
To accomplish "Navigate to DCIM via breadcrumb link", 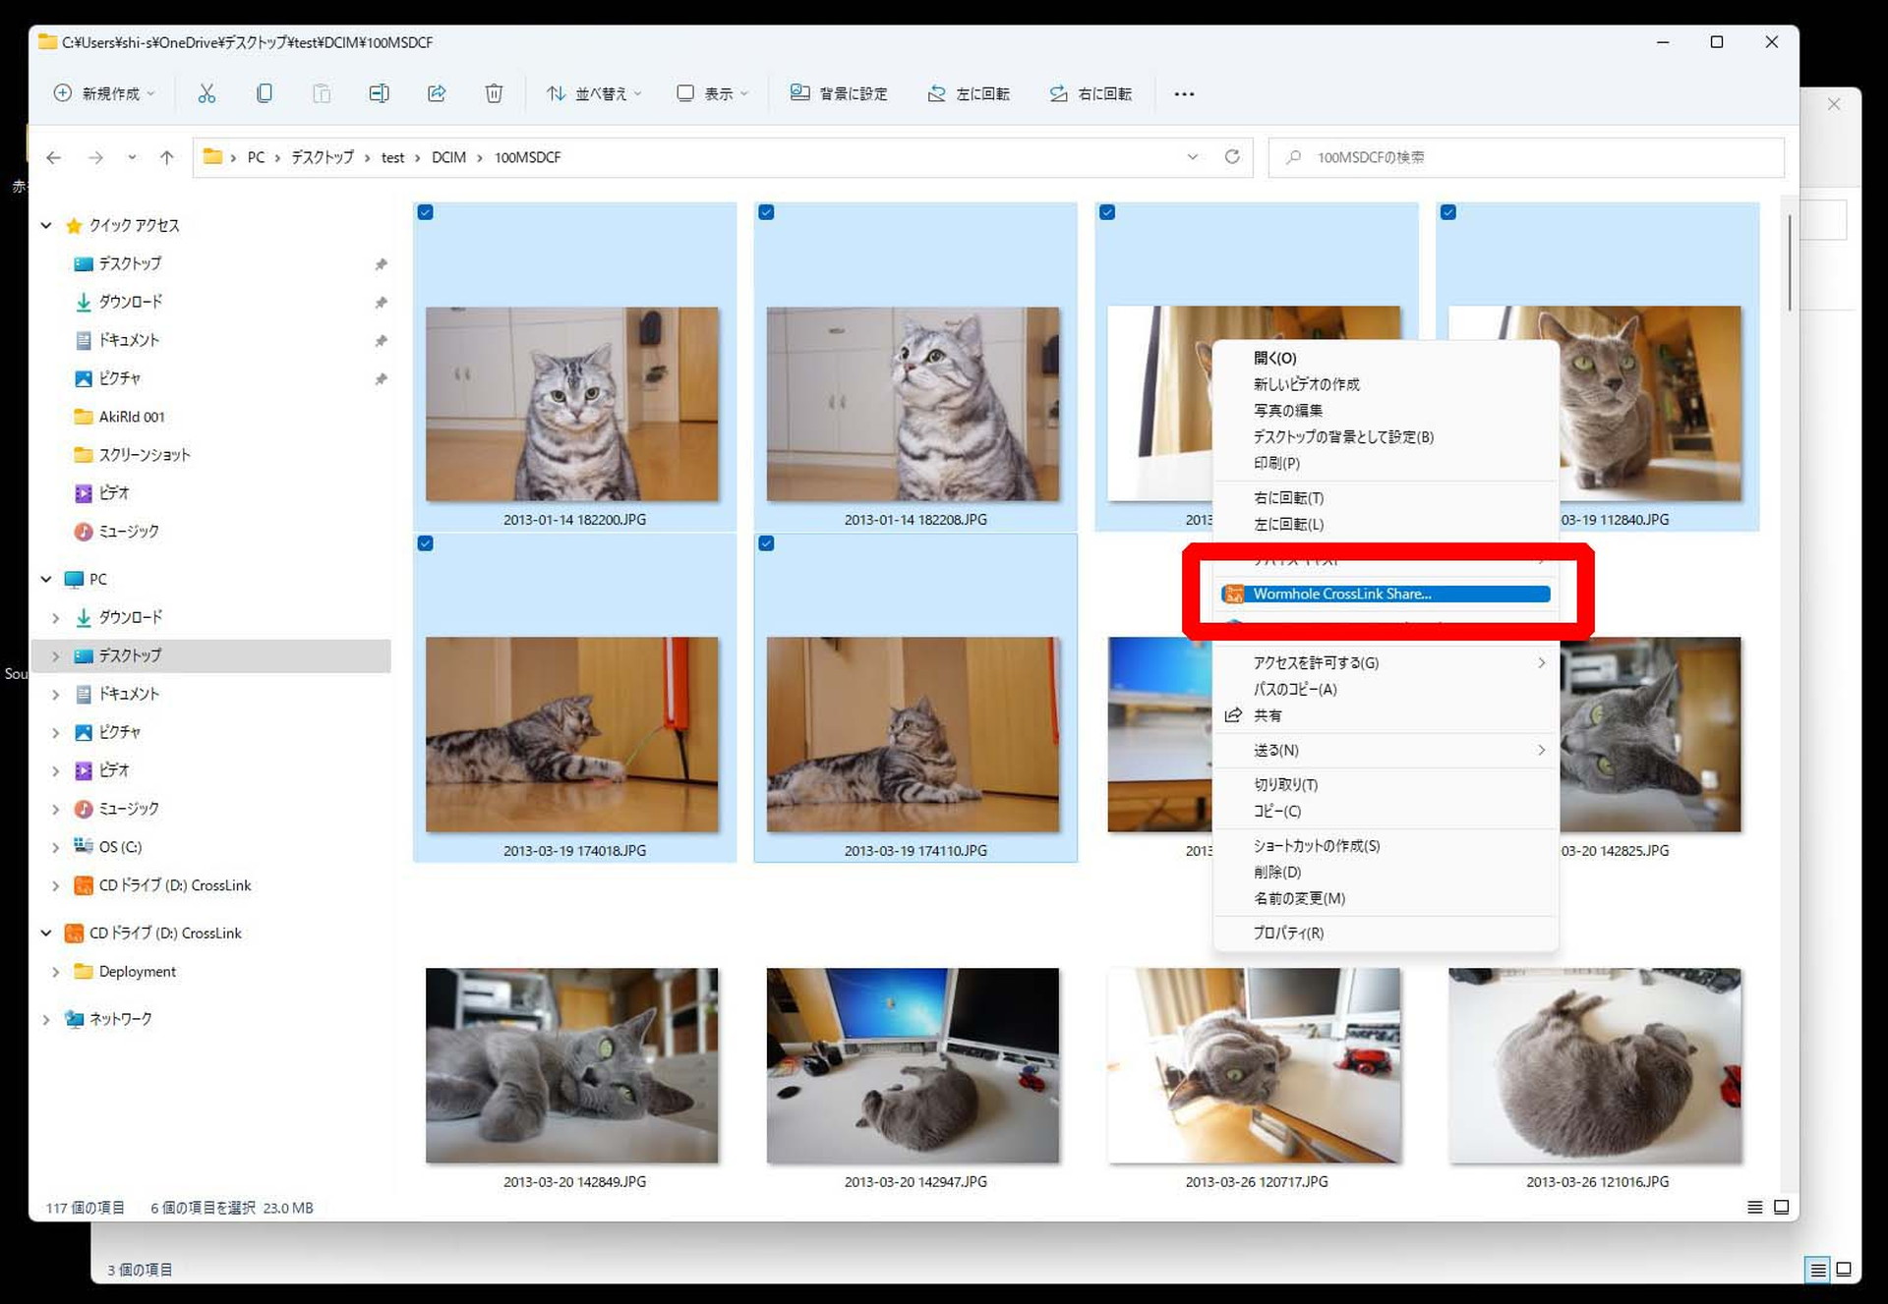I will [448, 157].
